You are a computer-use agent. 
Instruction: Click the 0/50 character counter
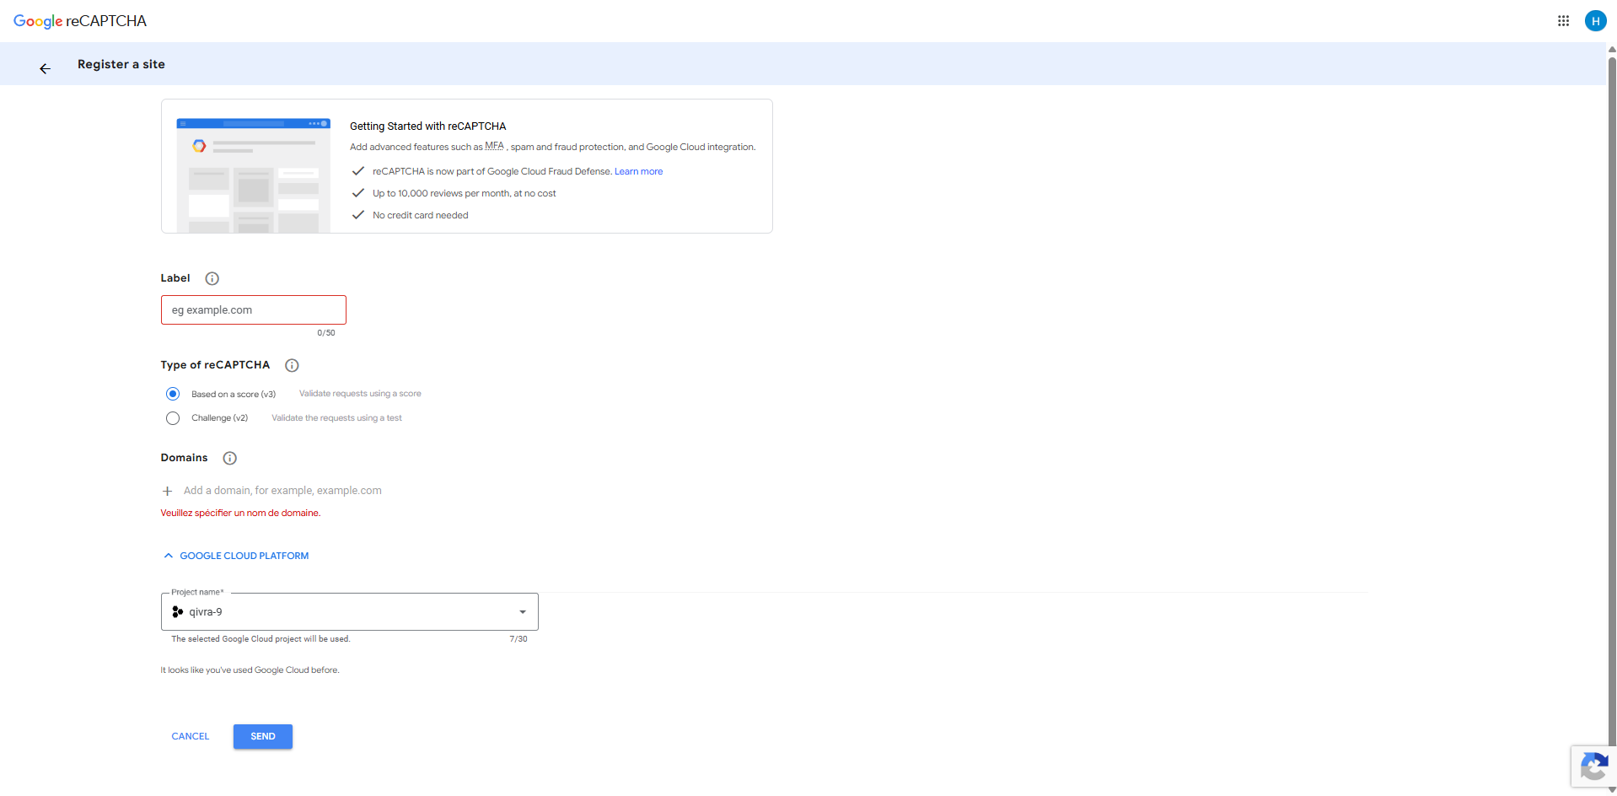click(x=326, y=333)
